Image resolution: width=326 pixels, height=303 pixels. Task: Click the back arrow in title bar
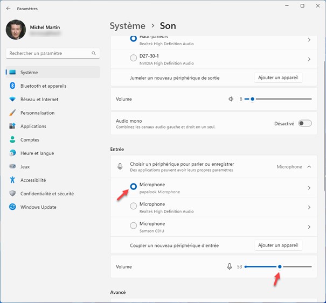click(x=8, y=9)
